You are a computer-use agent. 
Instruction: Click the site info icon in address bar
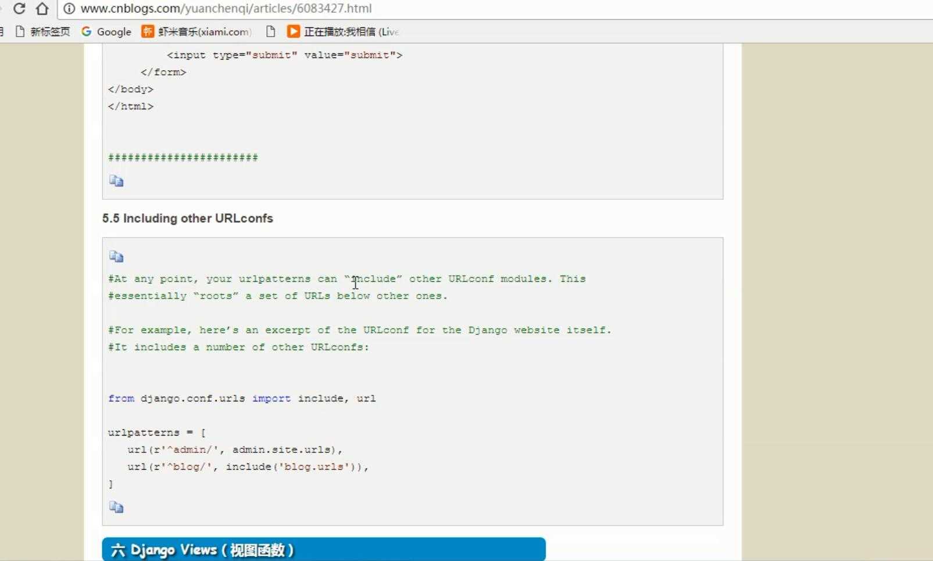69,9
